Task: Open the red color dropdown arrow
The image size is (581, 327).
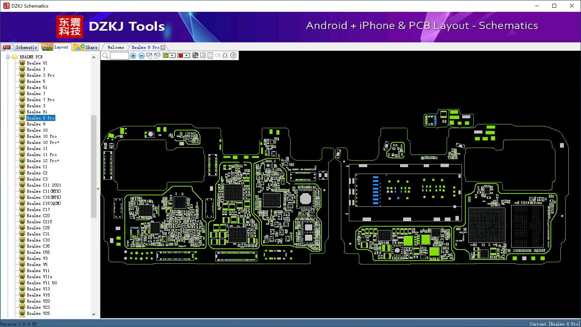Action: tap(187, 56)
